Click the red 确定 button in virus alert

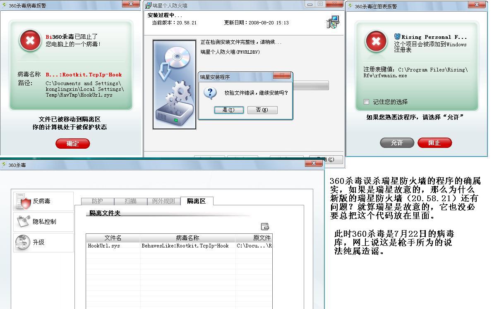pyautogui.click(x=72, y=144)
